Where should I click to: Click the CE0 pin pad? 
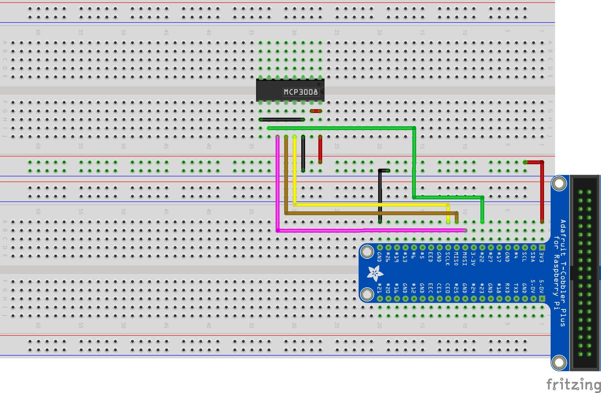click(x=448, y=299)
